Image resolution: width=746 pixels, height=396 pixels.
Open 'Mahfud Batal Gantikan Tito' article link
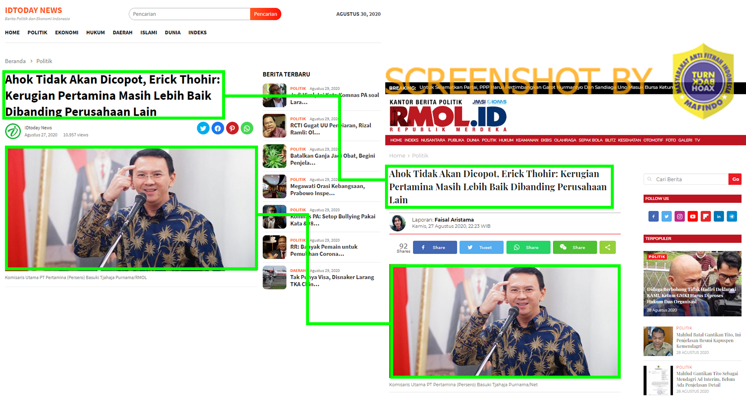pyautogui.click(x=708, y=340)
